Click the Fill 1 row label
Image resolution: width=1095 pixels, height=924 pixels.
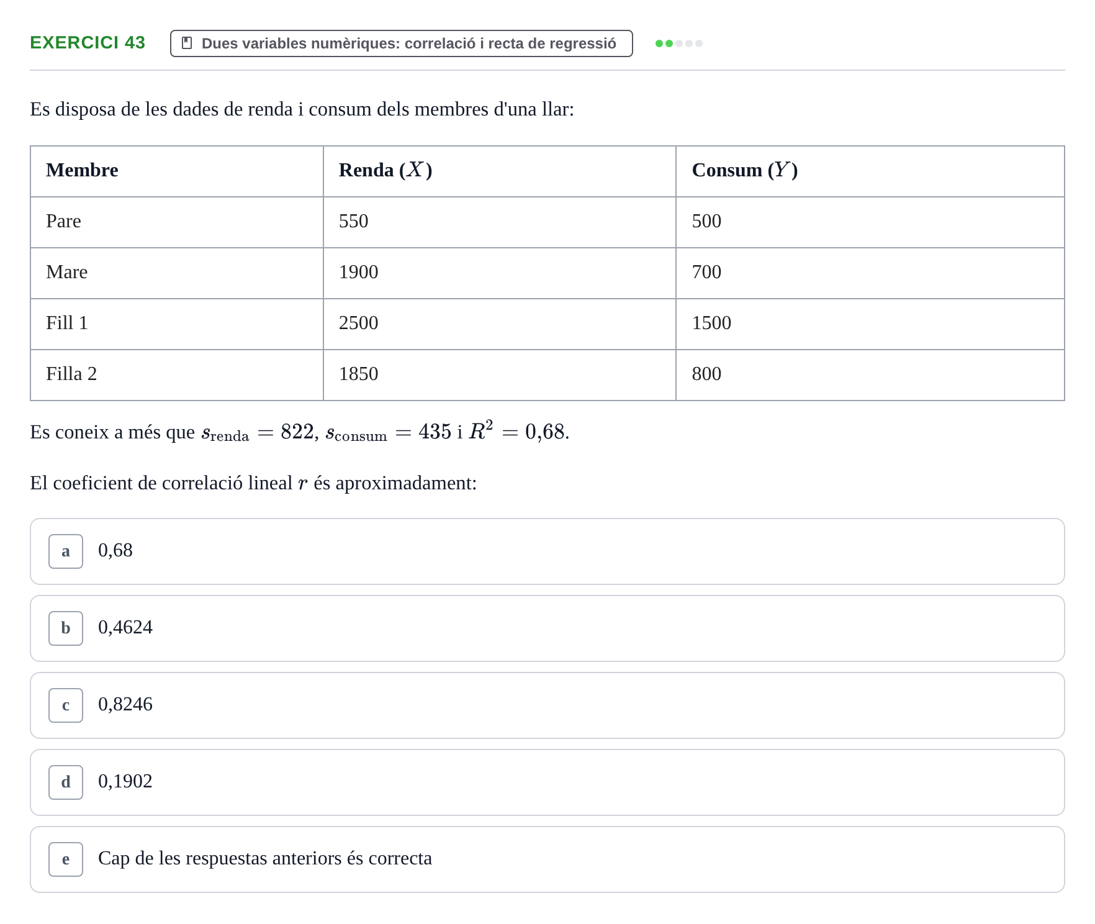67,323
